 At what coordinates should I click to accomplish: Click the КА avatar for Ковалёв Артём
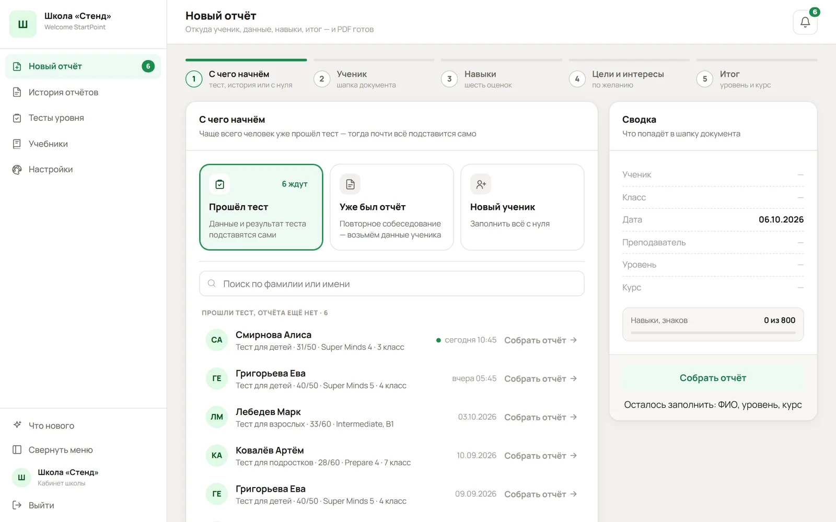[217, 455]
